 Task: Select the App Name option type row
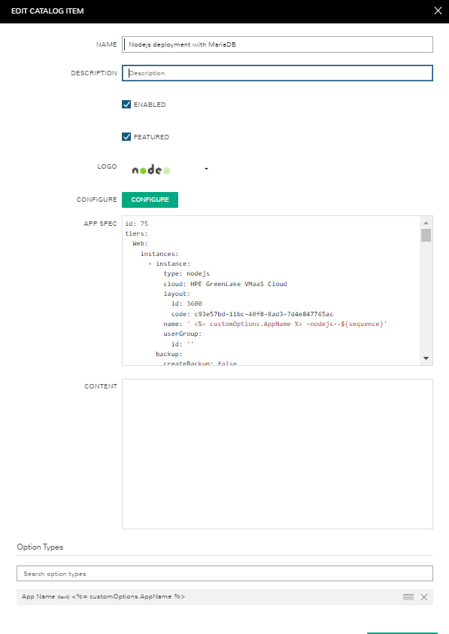(224, 597)
